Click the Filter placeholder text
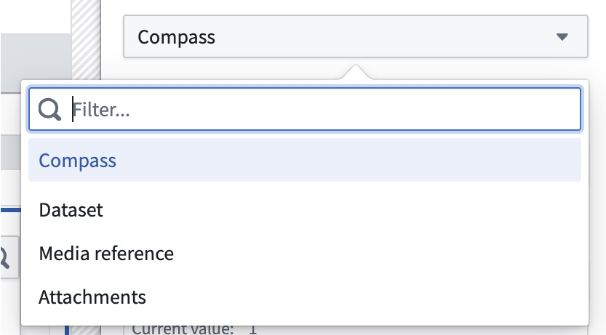Screen dimensions: 606x335 101,110
